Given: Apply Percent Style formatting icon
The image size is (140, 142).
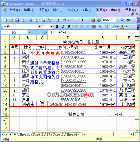Looking at the screenshot, I should (x=100, y=27).
